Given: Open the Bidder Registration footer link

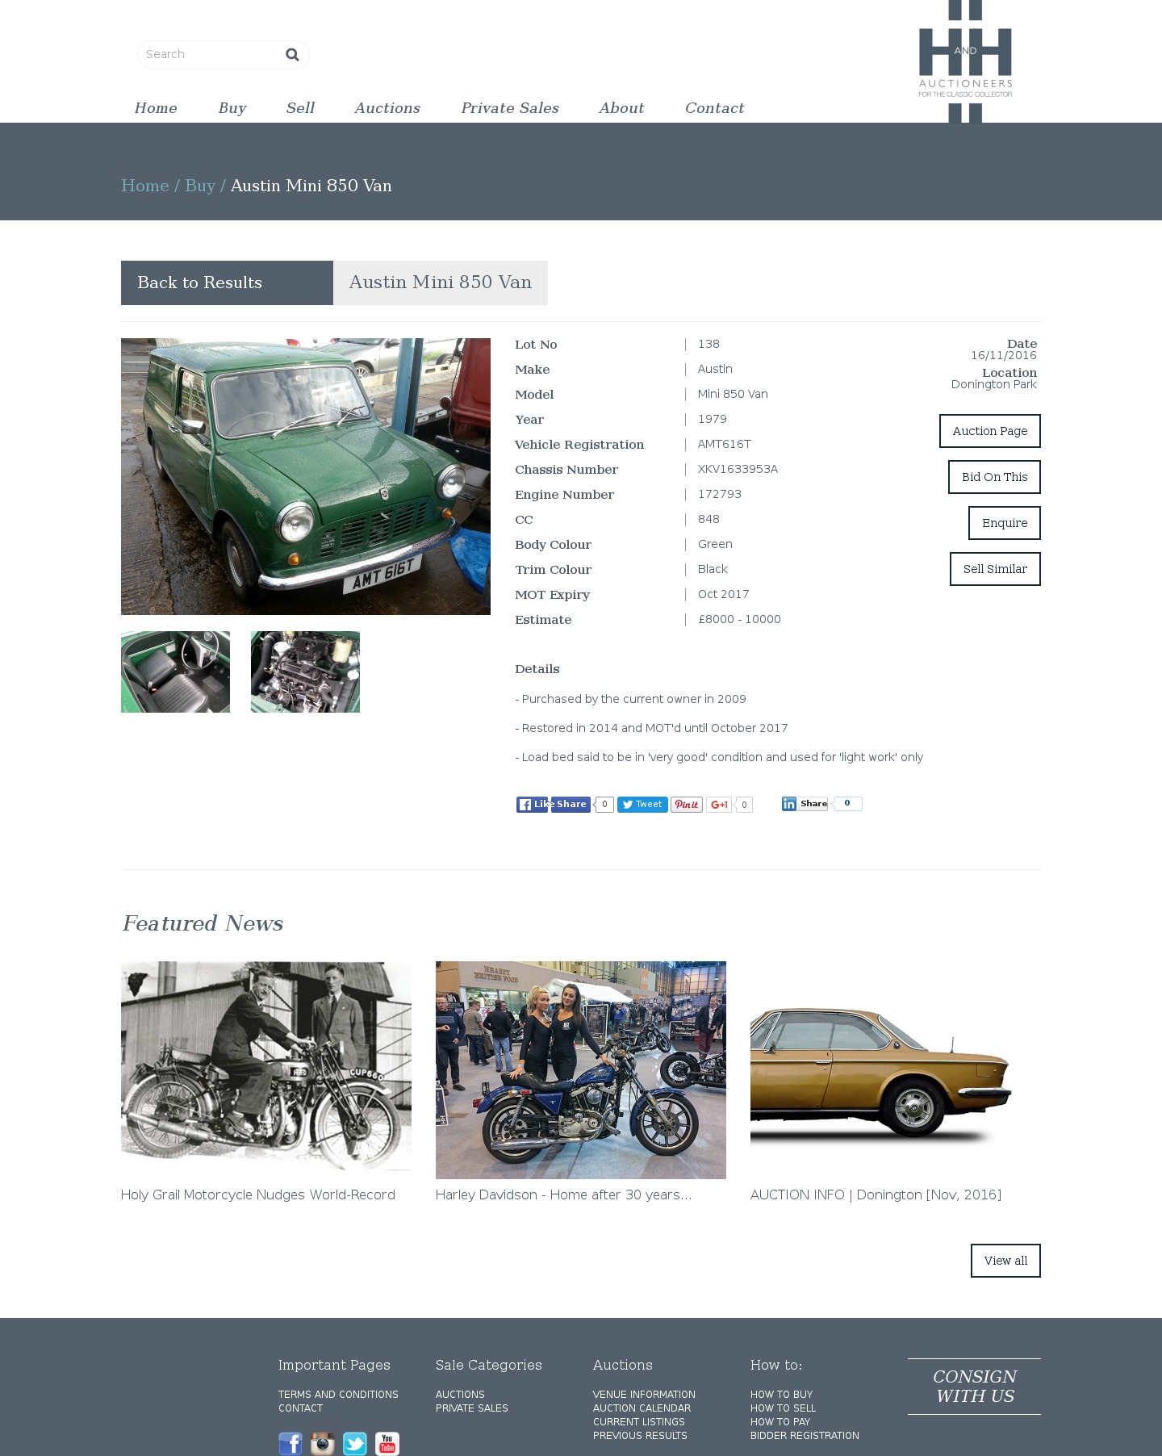Looking at the screenshot, I should (x=805, y=1436).
